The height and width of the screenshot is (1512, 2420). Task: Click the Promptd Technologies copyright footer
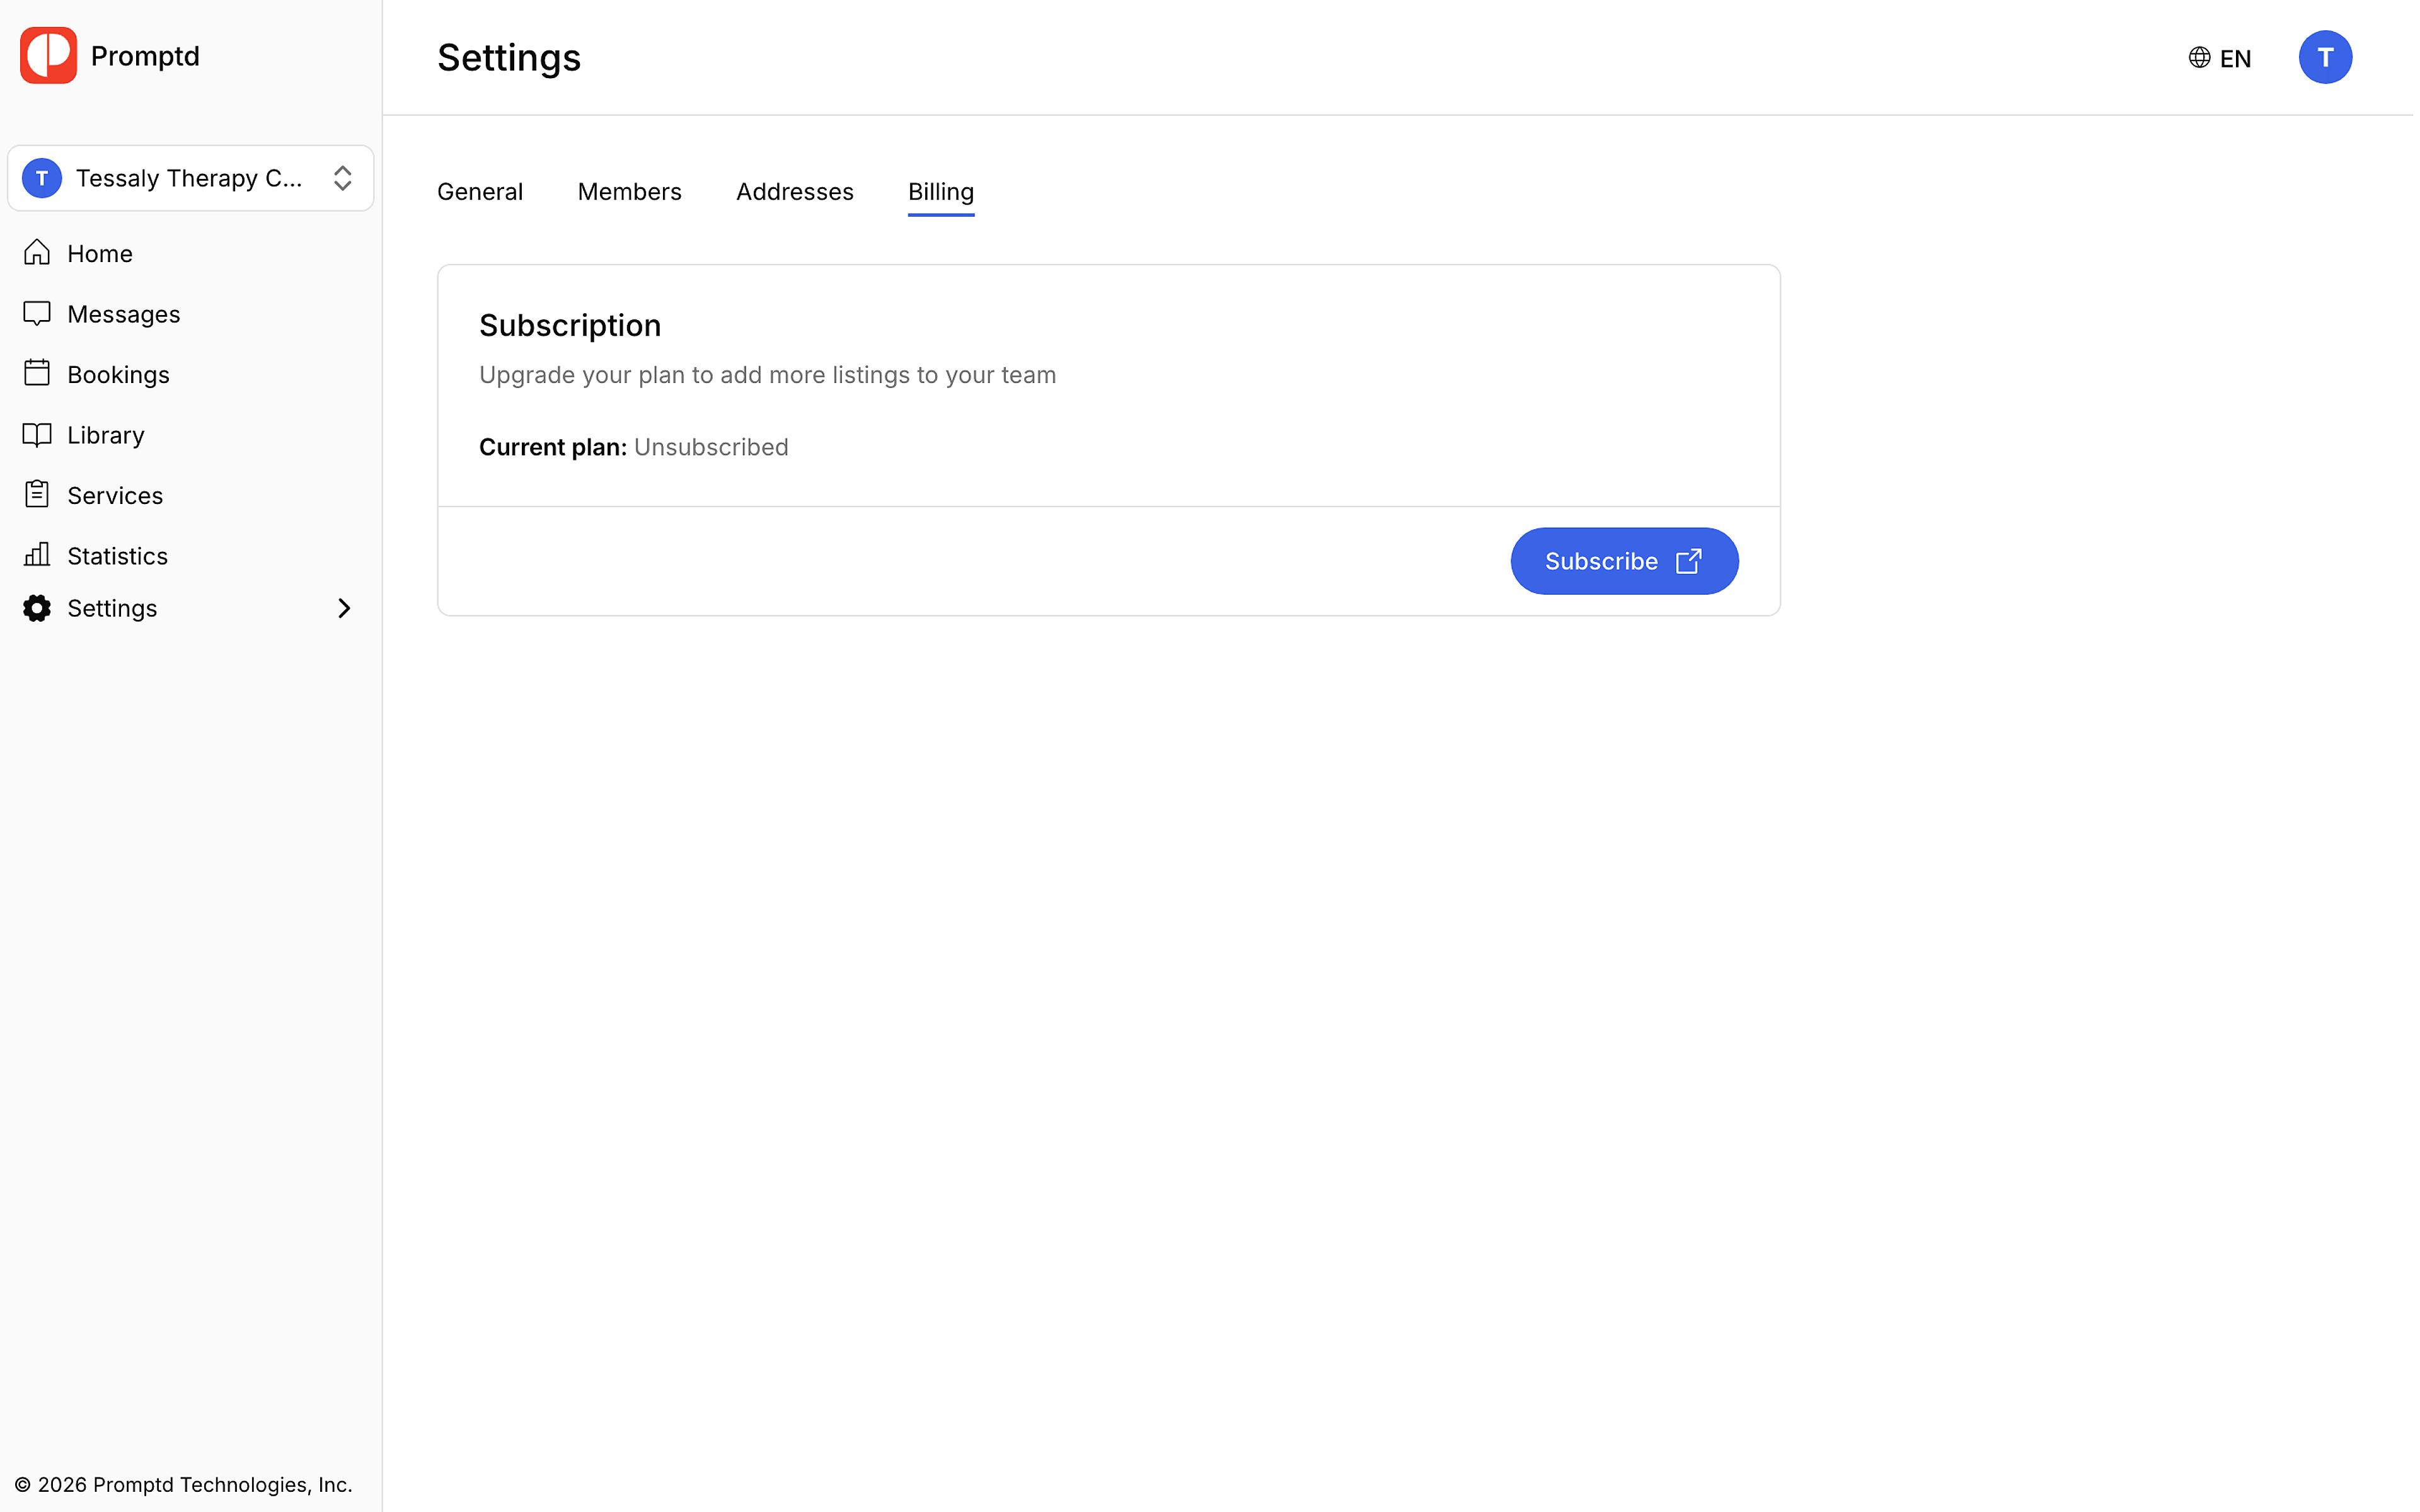tap(184, 1485)
